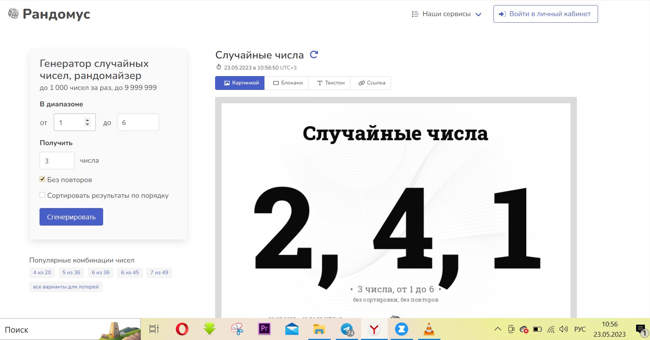
Task: Click Войти в личный кабинет button
Action: pos(545,14)
